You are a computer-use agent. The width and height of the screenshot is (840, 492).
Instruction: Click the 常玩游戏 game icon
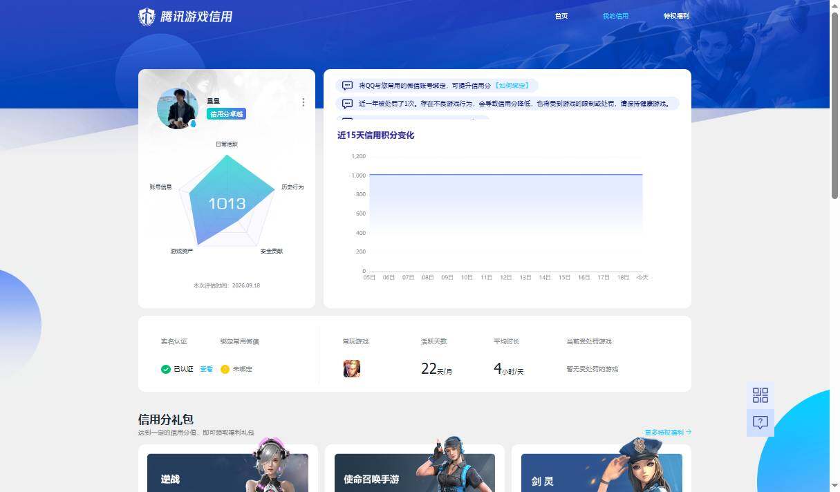(x=352, y=368)
